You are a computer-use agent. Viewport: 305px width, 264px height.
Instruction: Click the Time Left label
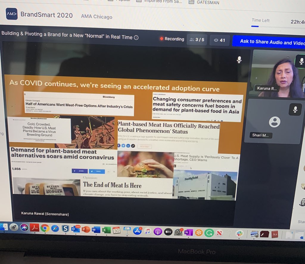260,20
